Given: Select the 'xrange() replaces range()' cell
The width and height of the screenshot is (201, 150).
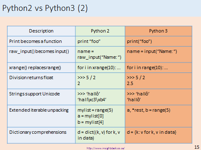Looking at the screenshot, I should [41, 67].
